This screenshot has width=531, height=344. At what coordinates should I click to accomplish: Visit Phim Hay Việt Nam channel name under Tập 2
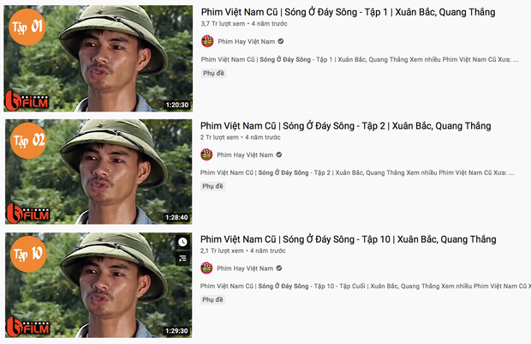tap(245, 154)
